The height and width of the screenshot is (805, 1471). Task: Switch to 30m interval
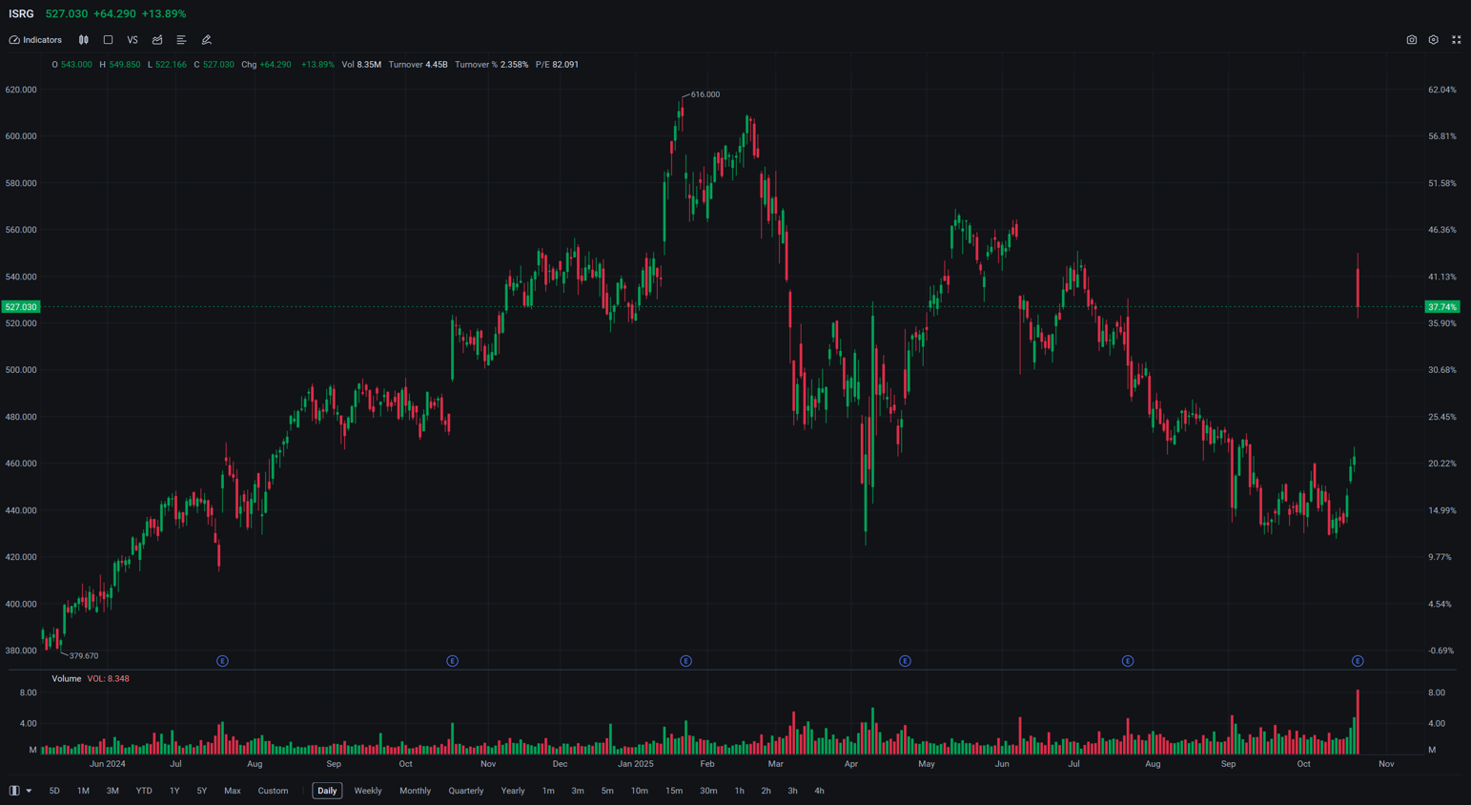point(708,791)
